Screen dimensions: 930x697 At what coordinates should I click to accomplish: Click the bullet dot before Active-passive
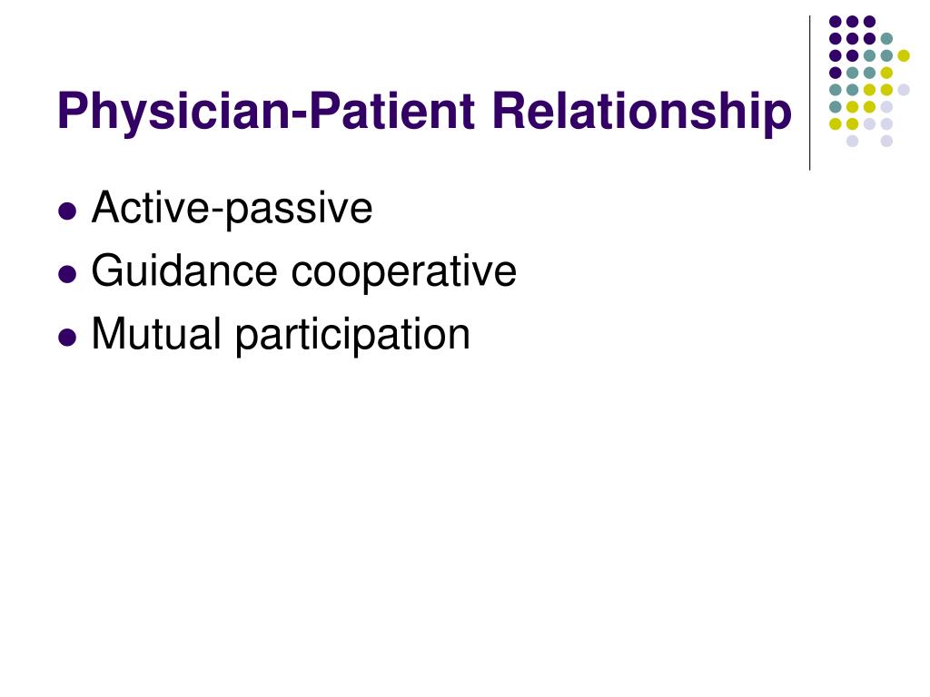coord(67,211)
